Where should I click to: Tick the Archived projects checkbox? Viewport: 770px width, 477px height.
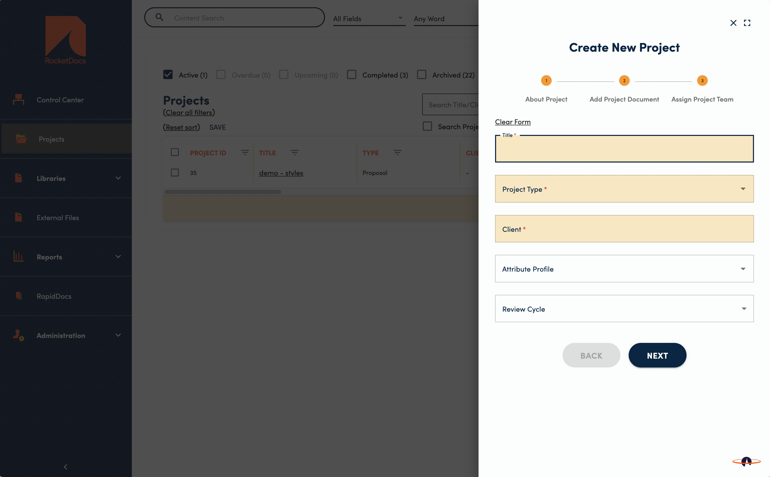click(421, 75)
